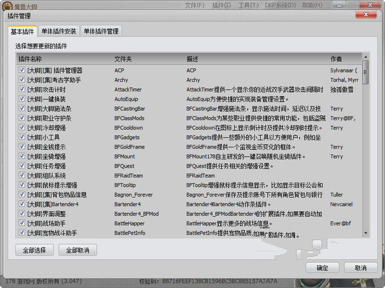Click the list scrollbar down arrow
The width and height of the screenshot is (385, 288).
[x=366, y=233]
